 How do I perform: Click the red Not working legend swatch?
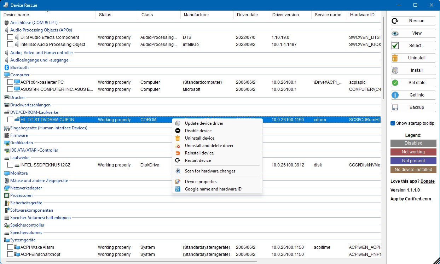pos(413,152)
